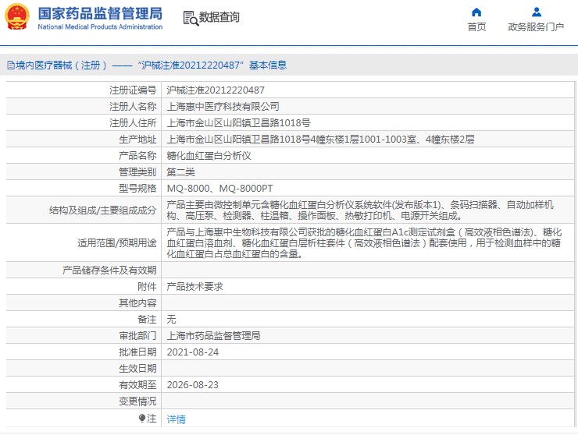Go to 首页 text link
This screenshot has width=578, height=435.
(476, 27)
